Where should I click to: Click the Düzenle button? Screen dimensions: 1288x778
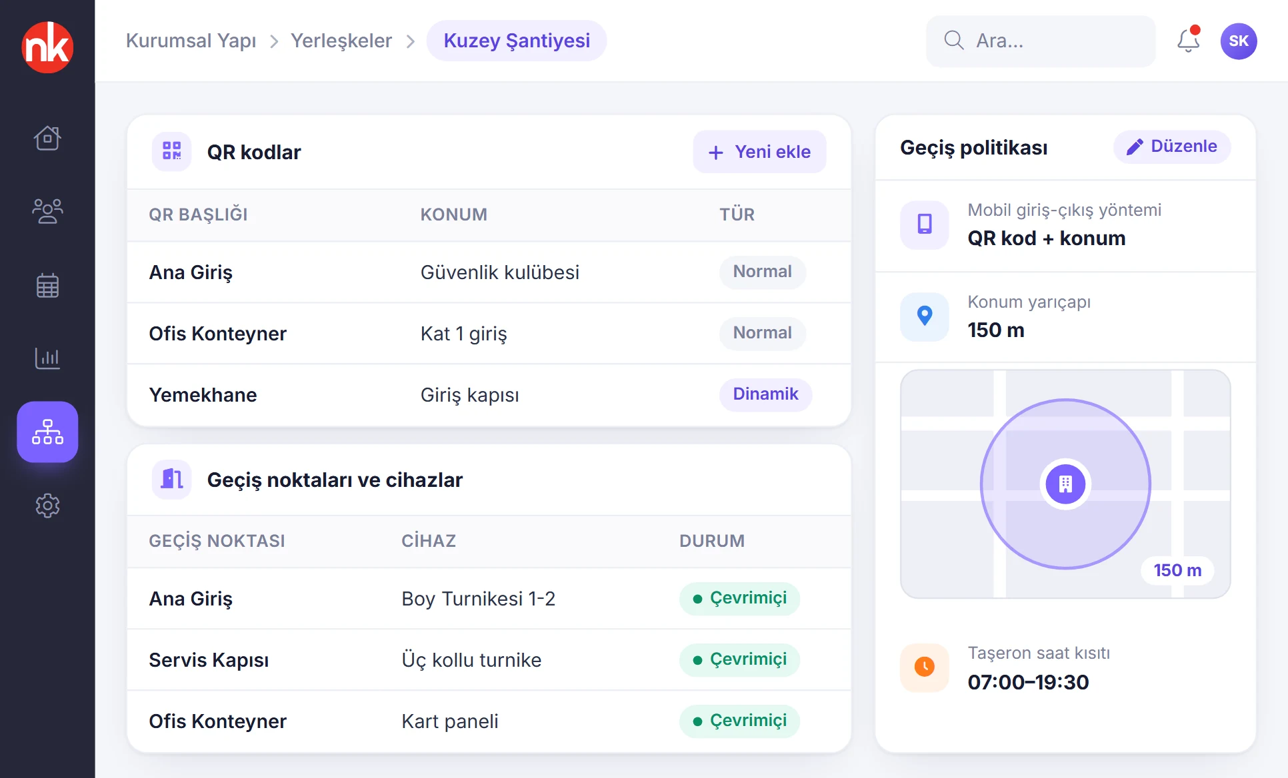coord(1172,147)
